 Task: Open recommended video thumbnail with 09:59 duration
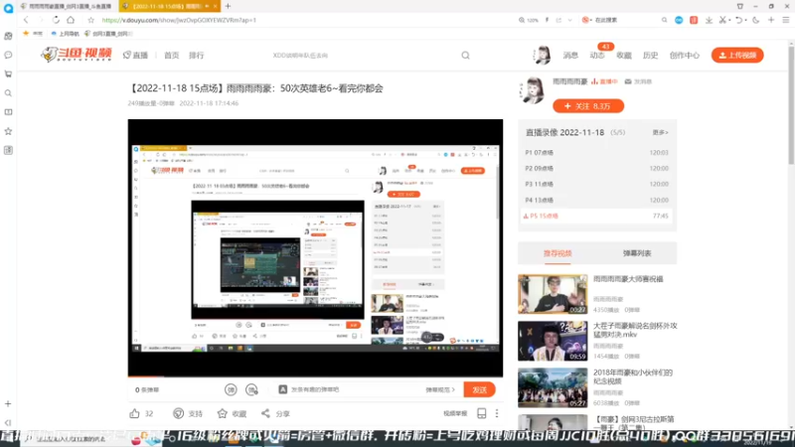(x=553, y=341)
